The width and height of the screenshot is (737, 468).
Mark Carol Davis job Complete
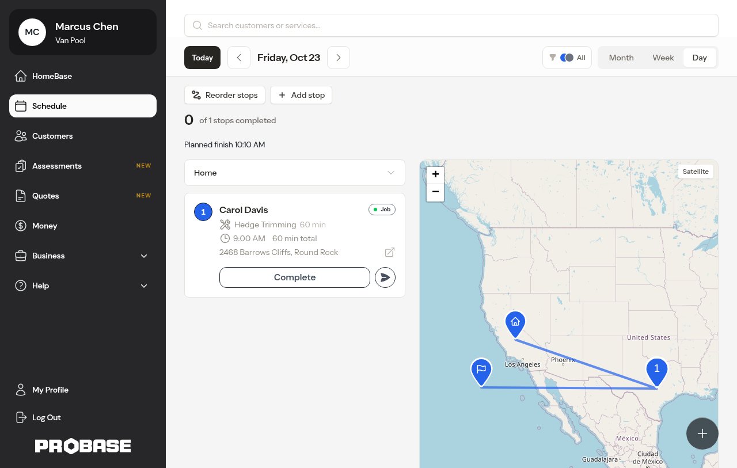coord(295,277)
